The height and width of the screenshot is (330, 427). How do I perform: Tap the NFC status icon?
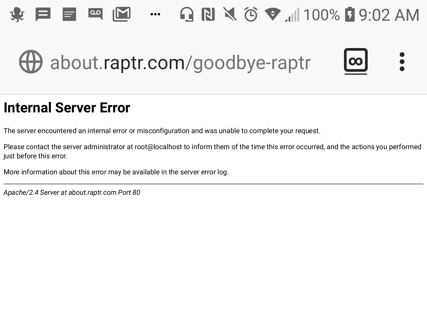tap(208, 15)
